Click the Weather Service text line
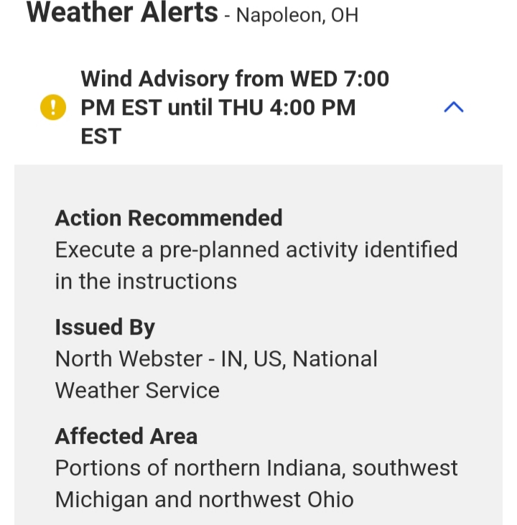 [x=137, y=390]
